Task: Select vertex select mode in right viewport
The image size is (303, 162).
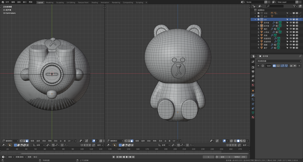Action: (126, 141)
